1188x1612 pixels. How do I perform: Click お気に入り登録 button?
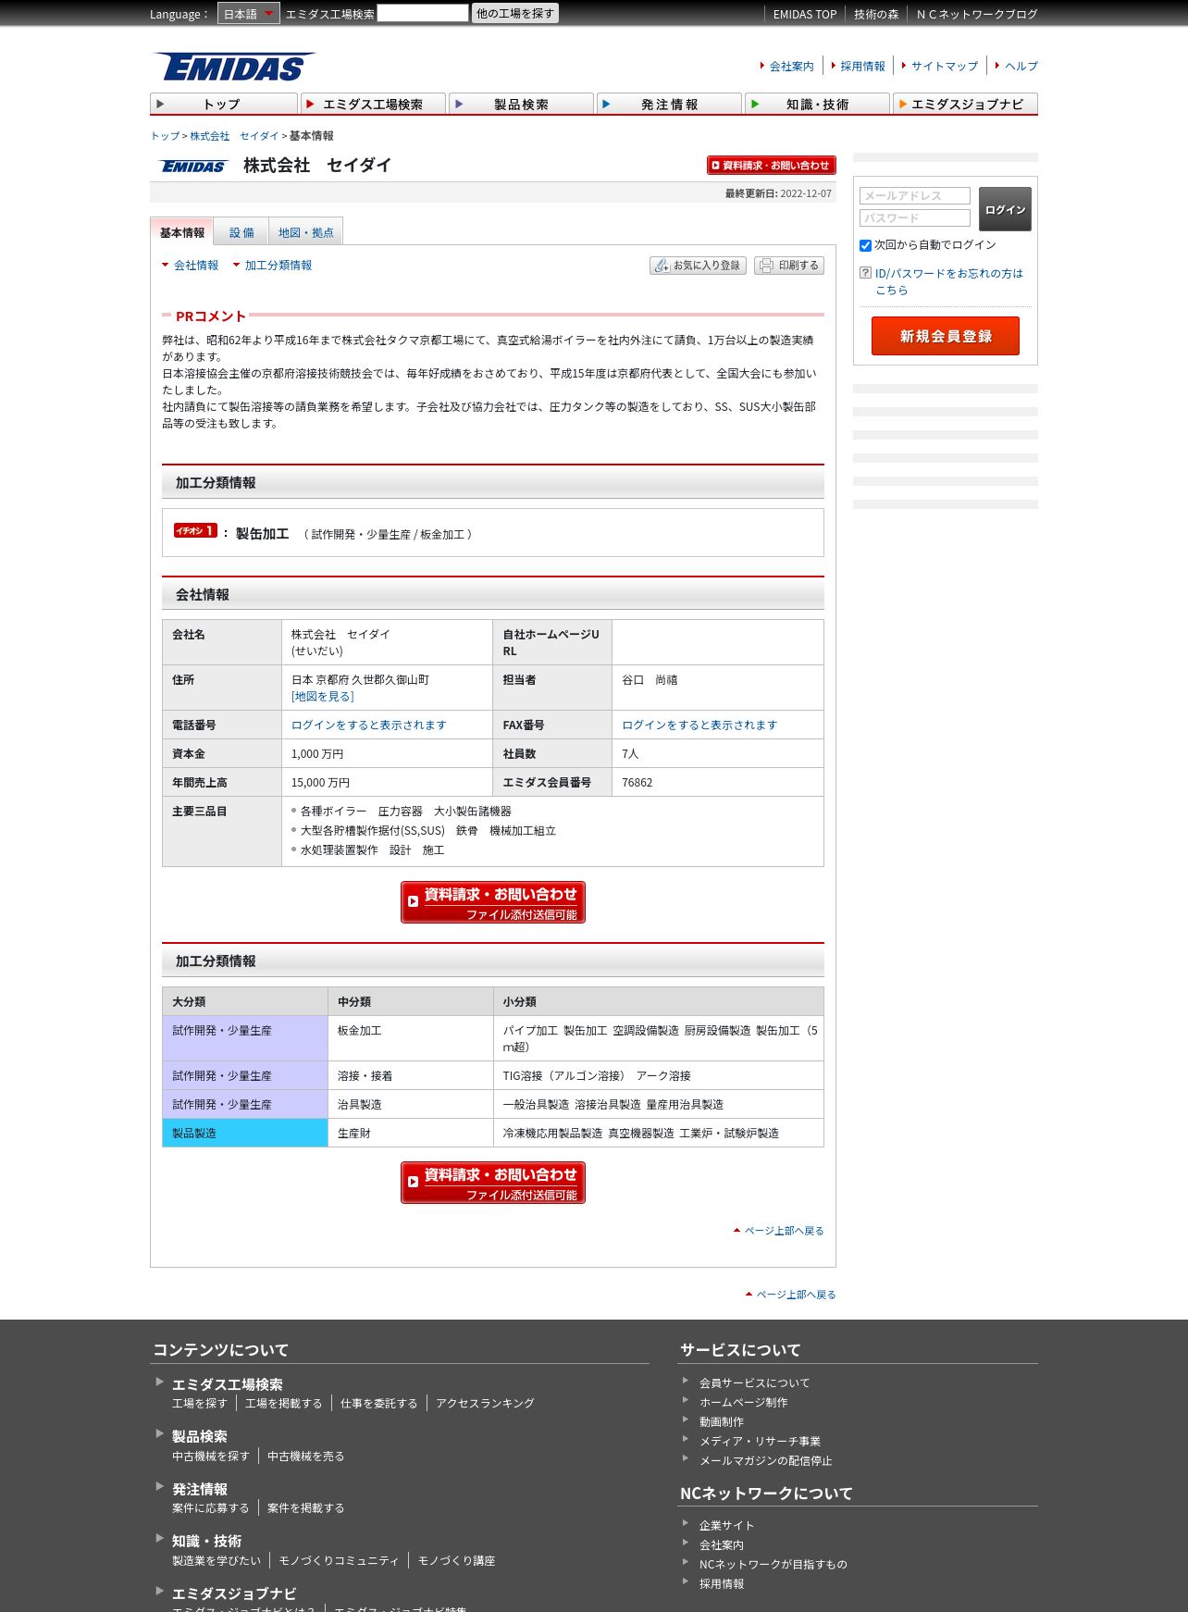coord(698,266)
